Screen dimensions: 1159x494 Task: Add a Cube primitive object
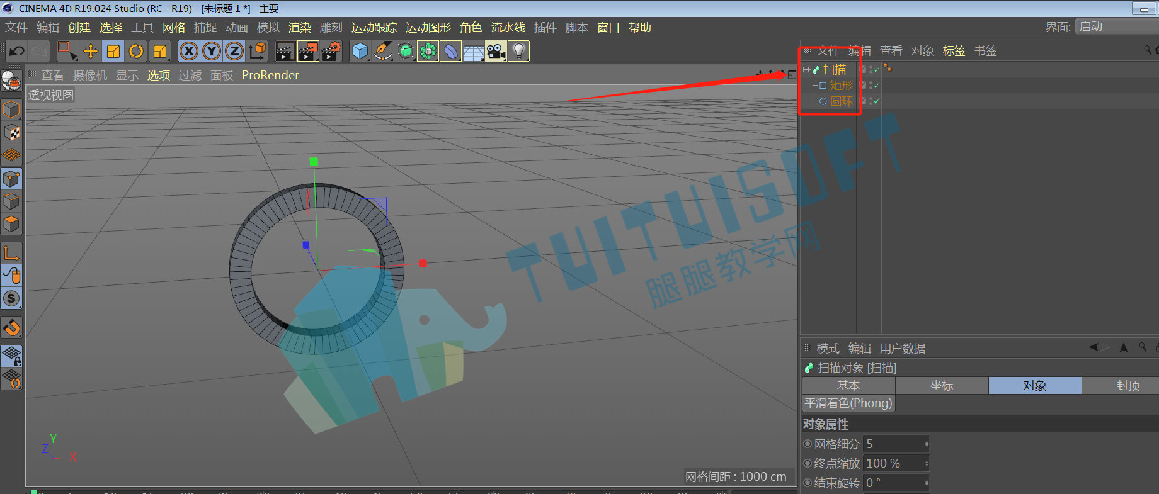360,52
